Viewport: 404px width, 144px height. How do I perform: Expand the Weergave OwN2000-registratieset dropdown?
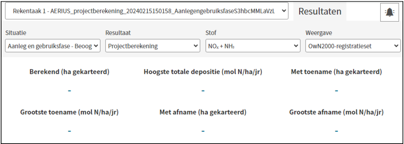click(x=353, y=46)
